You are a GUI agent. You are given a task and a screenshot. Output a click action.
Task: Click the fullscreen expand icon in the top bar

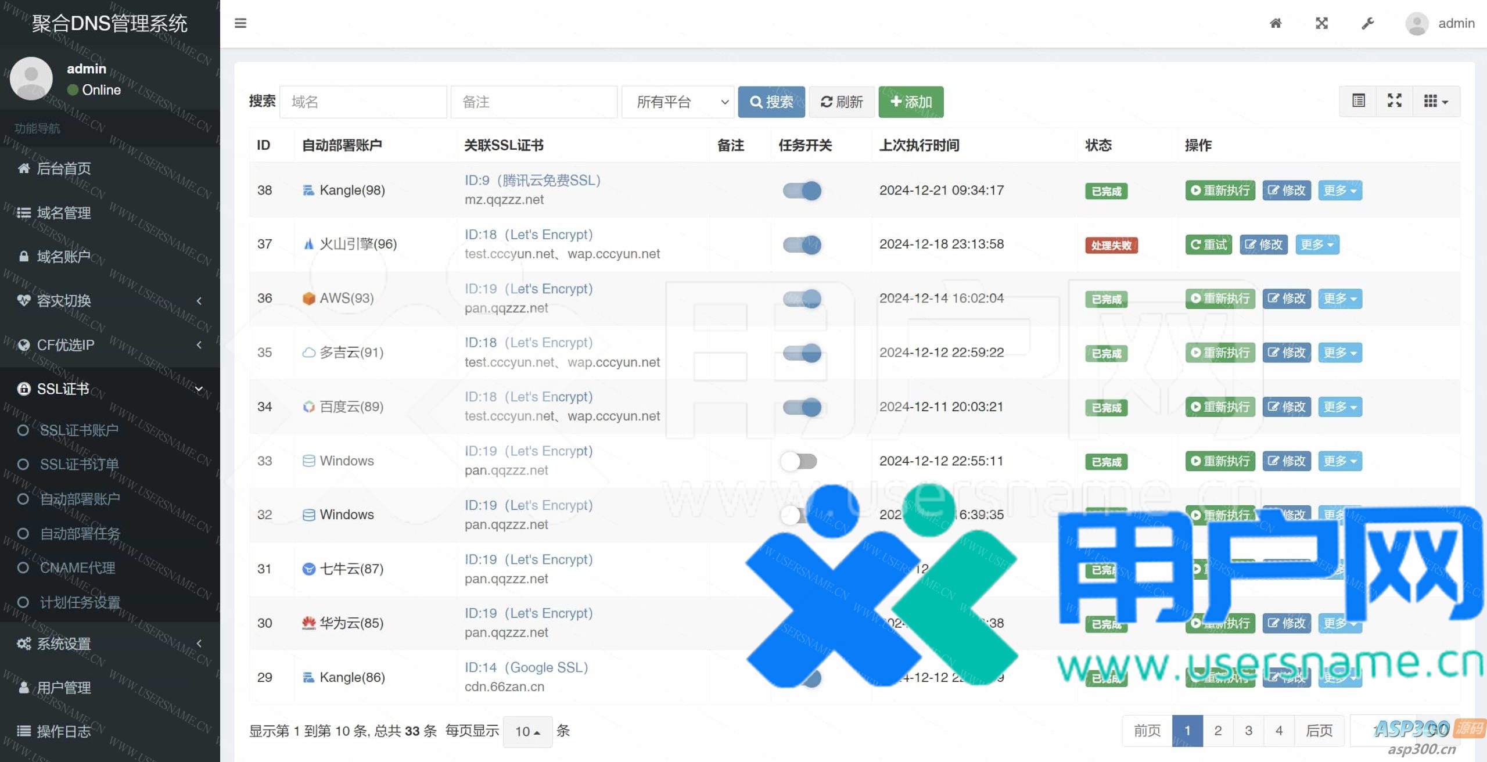click(1321, 23)
